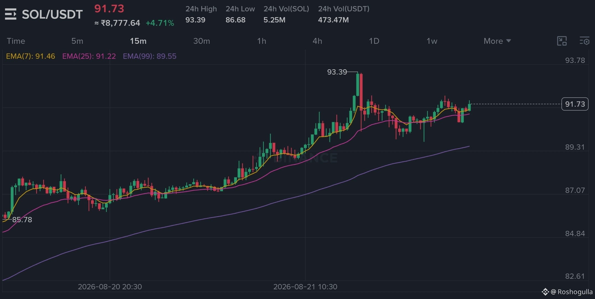Screen dimensions: 595x299
Task: Select the 15m timeframe
Action: click(x=138, y=41)
